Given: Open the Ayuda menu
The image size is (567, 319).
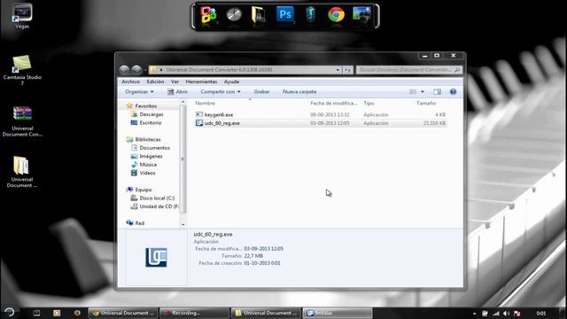Looking at the screenshot, I should 231,82.
